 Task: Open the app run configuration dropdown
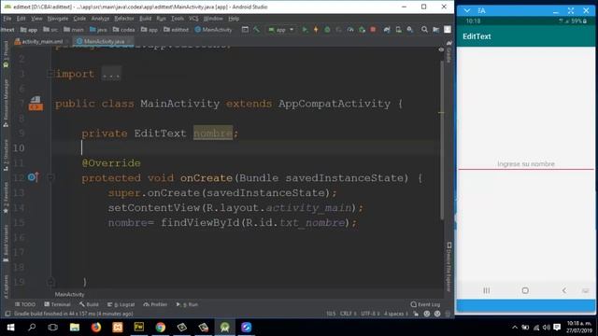pyautogui.click(x=281, y=30)
